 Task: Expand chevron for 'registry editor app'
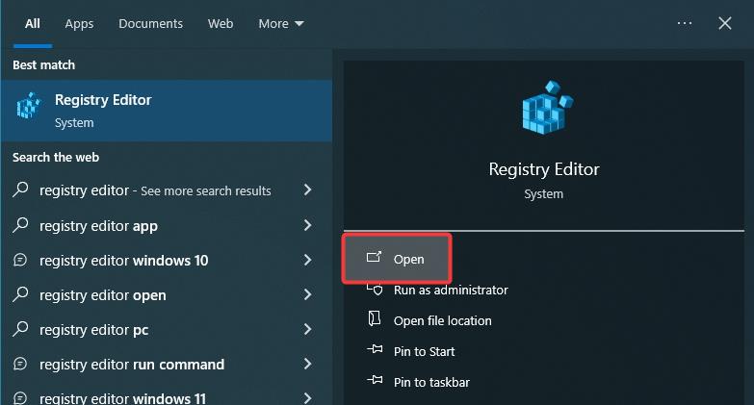pos(308,225)
